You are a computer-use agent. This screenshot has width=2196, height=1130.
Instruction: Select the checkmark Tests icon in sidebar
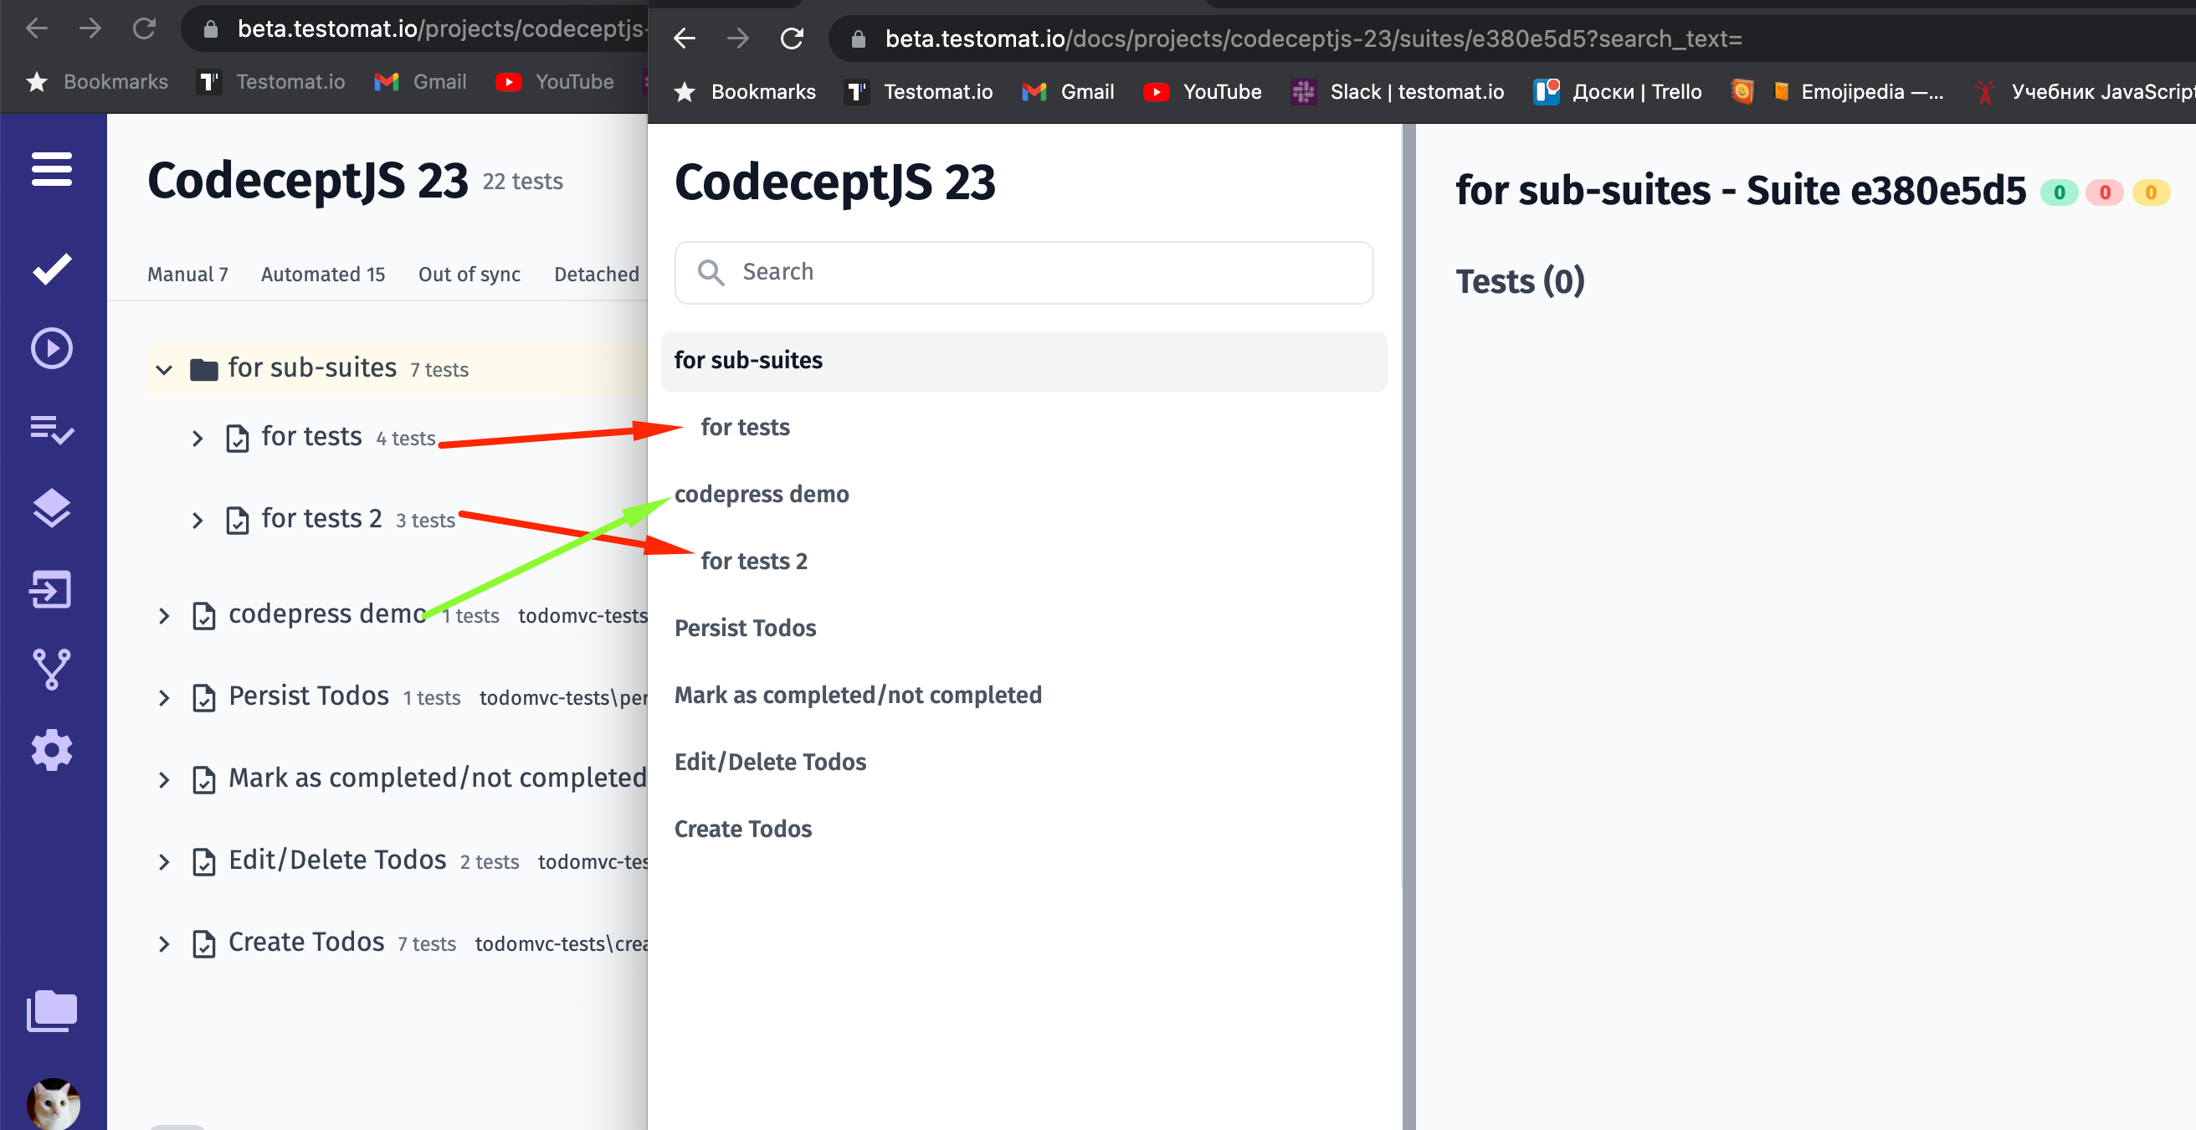point(52,267)
